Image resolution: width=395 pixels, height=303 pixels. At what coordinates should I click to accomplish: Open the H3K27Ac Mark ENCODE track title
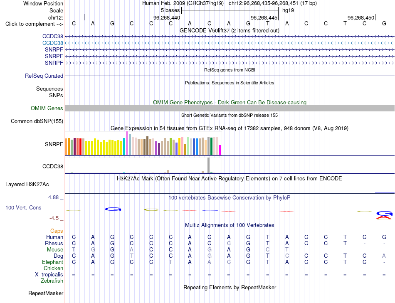point(230,179)
